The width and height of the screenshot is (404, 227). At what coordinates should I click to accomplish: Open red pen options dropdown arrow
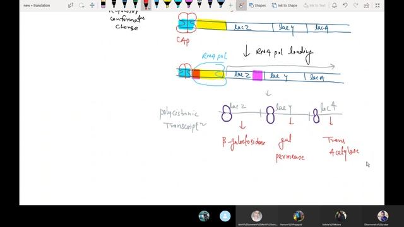click(150, 8)
